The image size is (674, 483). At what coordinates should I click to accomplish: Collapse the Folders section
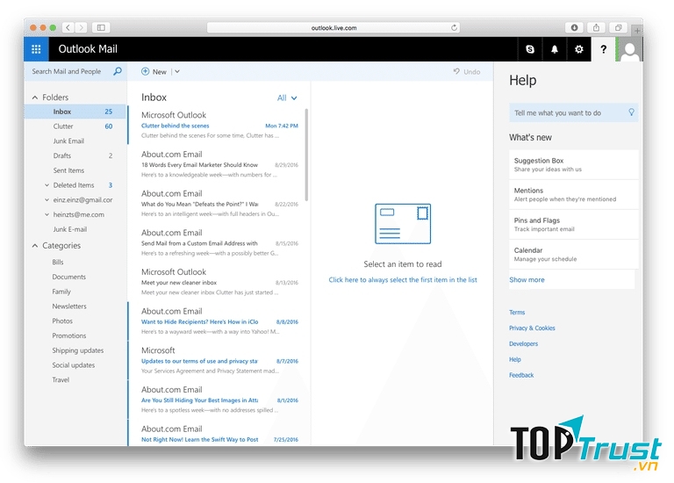[x=35, y=97]
